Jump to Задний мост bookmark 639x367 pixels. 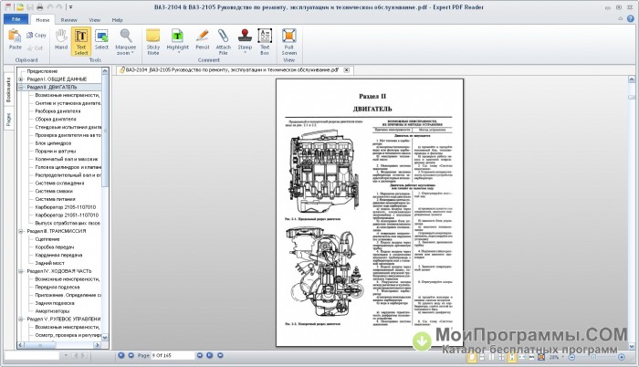tap(49, 263)
